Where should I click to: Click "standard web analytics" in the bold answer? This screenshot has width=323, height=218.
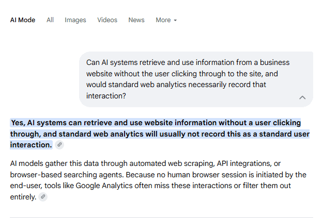[x=101, y=134]
